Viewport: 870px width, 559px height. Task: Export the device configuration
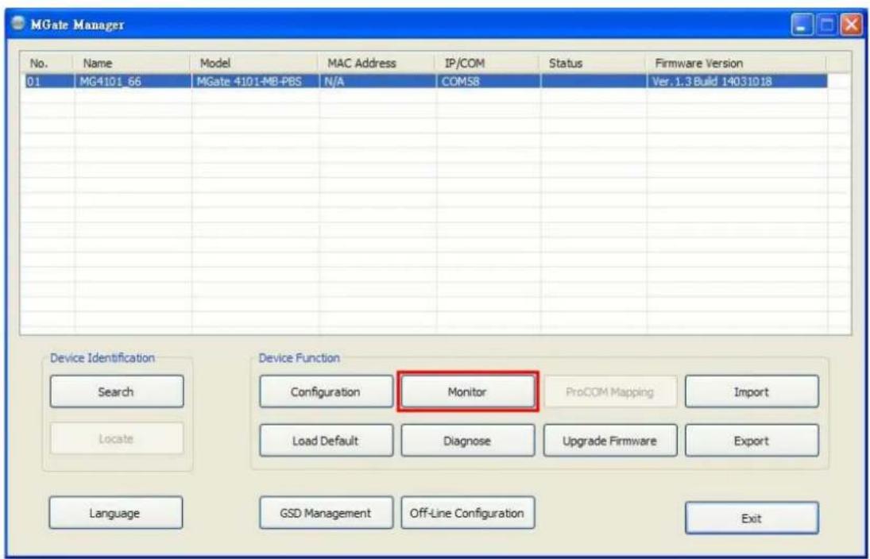click(752, 441)
